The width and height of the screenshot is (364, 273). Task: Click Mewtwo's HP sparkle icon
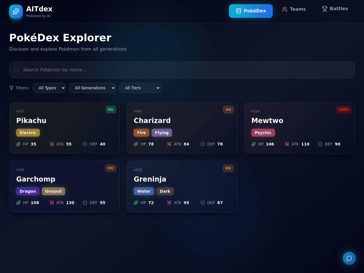click(x=254, y=144)
